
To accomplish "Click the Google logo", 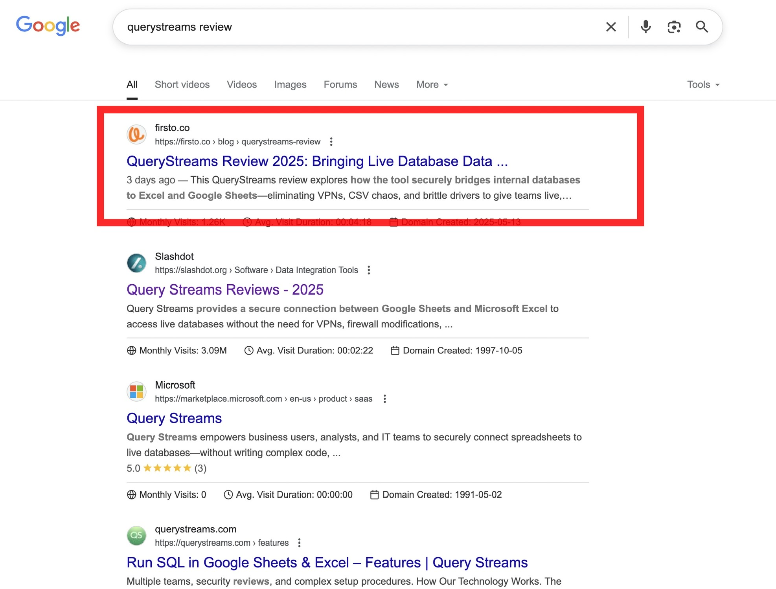I will 48,26.
